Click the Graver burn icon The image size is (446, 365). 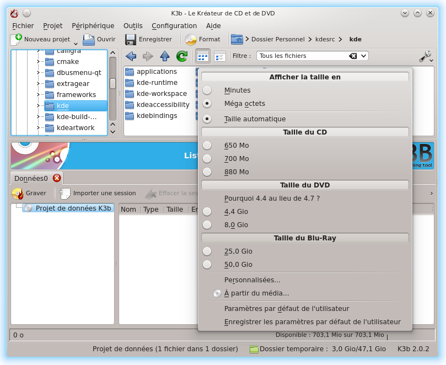18,194
